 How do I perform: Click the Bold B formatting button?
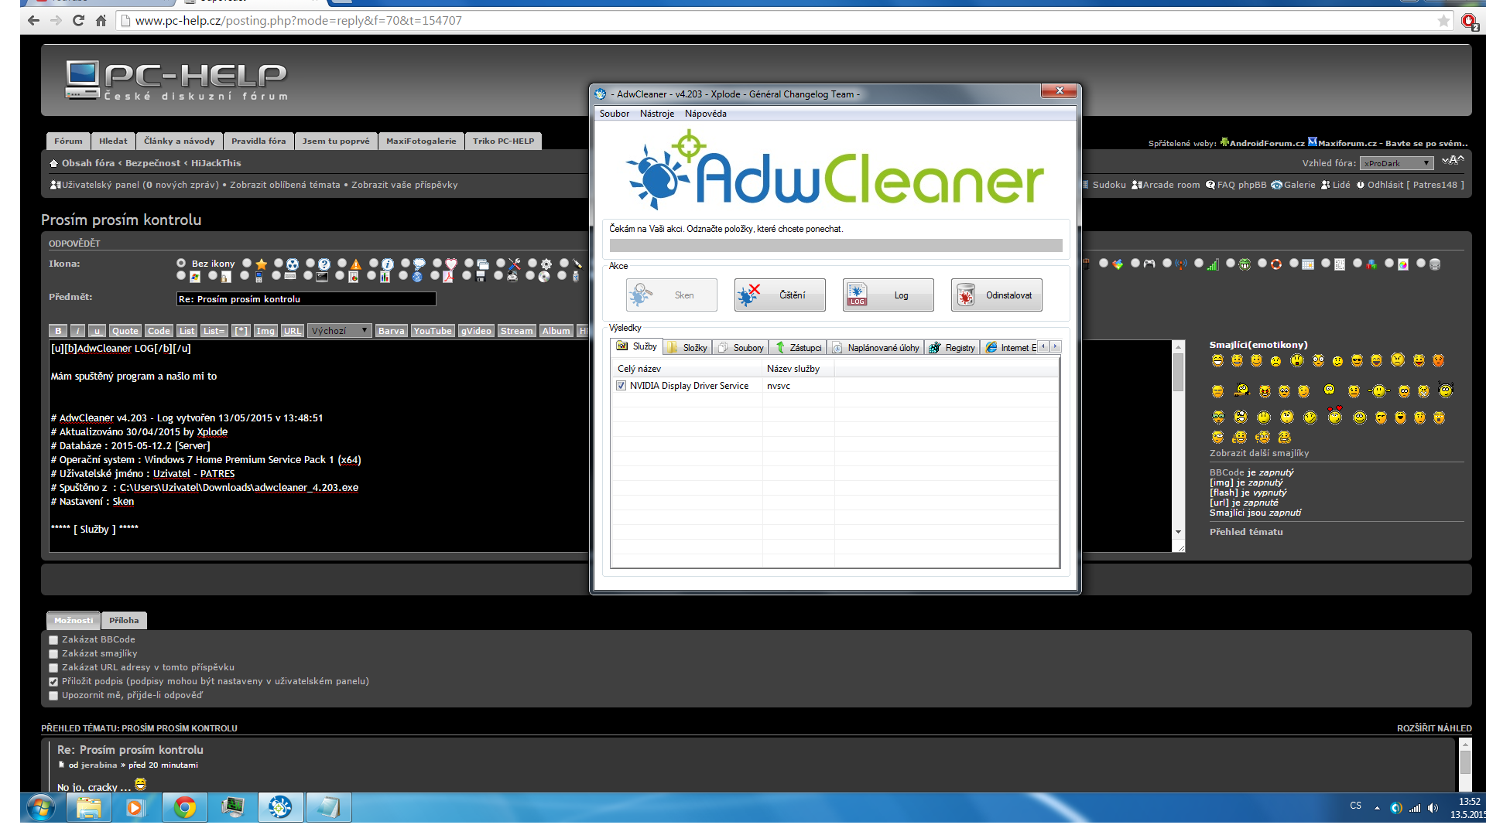tap(58, 331)
